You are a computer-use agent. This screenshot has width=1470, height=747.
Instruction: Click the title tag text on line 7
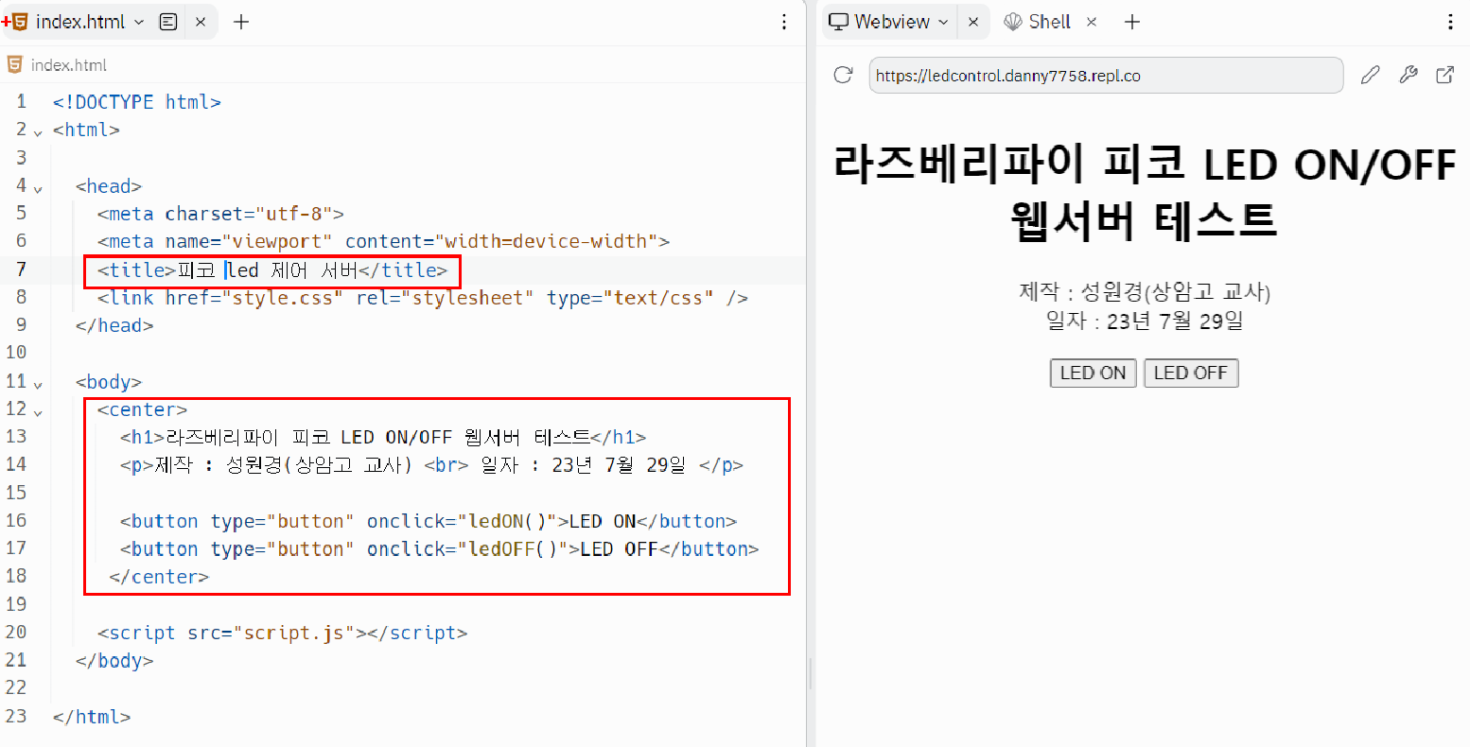point(271,270)
